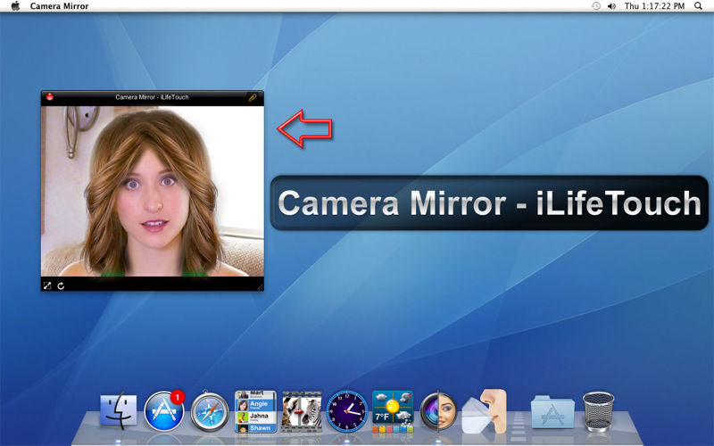Open the nose and glass app in Dock

[x=485, y=411]
